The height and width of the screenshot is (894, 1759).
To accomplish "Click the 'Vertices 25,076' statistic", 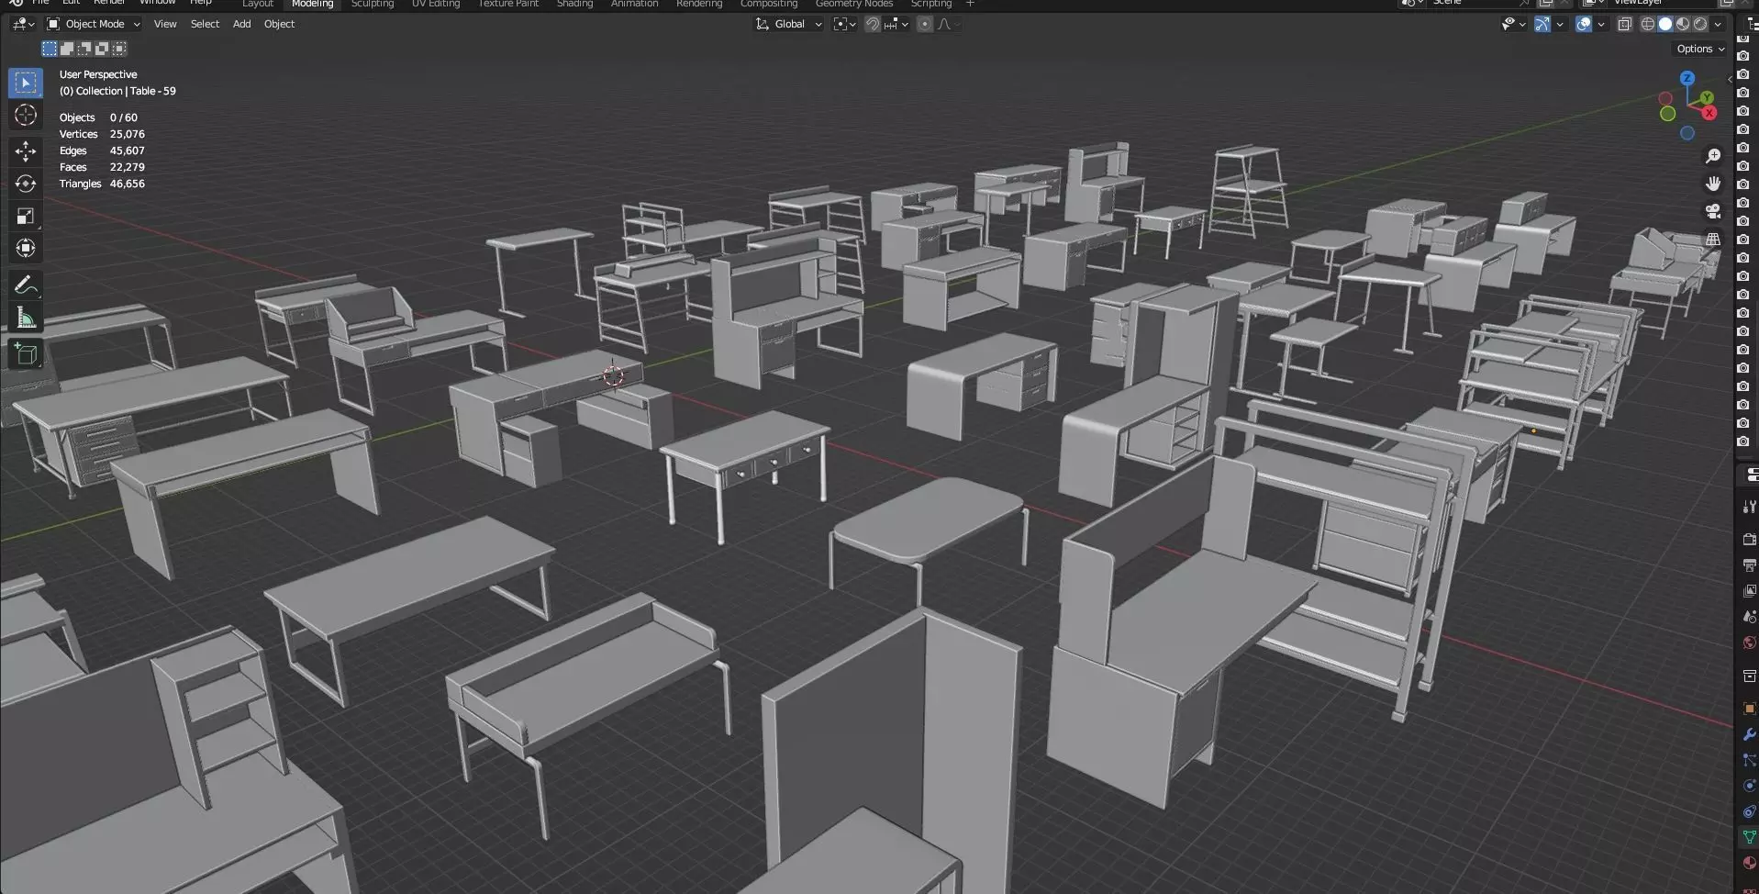I will click(102, 134).
